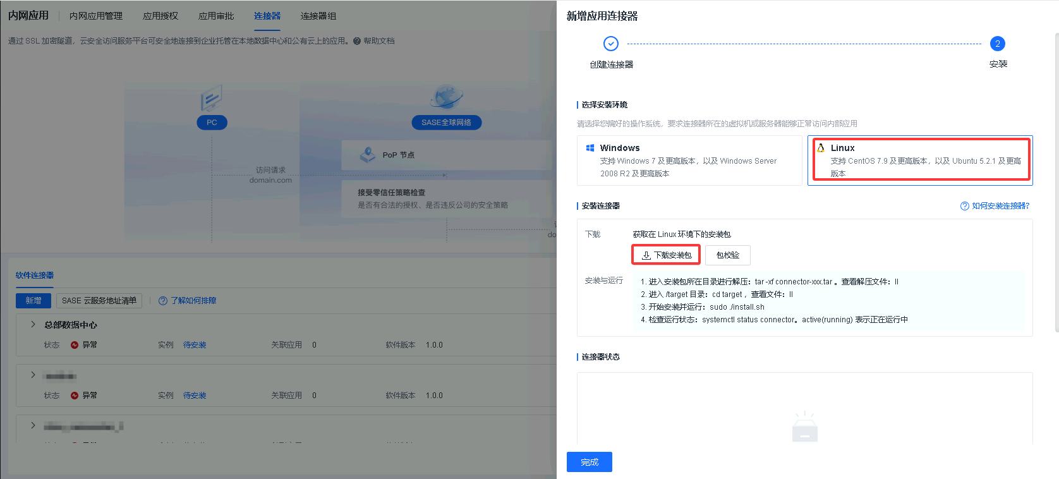Click the 异常 status icon for 总部数据中心
The height and width of the screenshot is (479, 1059).
75,345
